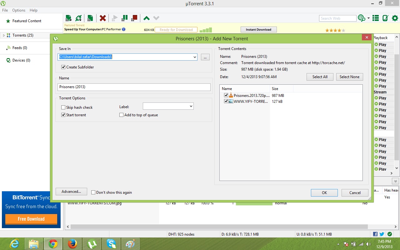
Task: Move torrent down the queue with gray arrow
Action: click(x=156, y=18)
